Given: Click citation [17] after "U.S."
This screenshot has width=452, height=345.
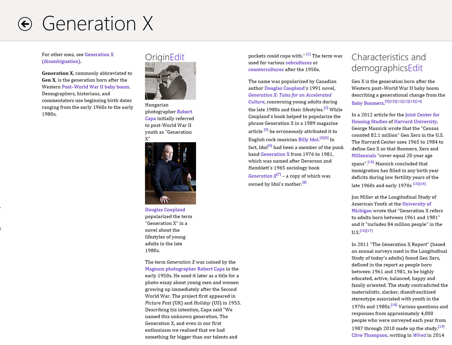Looking at the screenshot, I should [x=370, y=231].
